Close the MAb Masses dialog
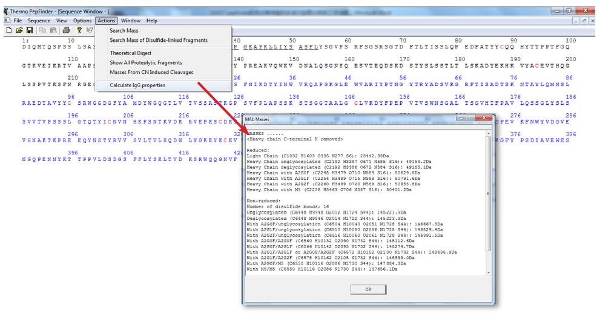 click(x=484, y=119)
